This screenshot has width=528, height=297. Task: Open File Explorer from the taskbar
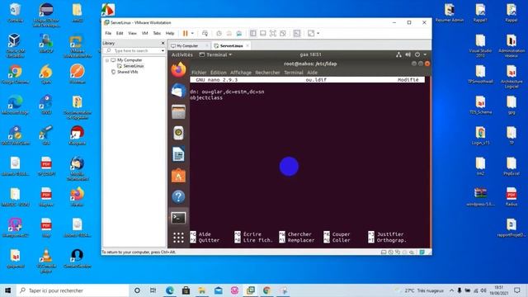pyautogui.click(x=202, y=290)
